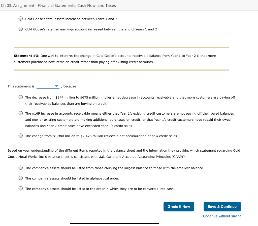Click the horizontal scrollbar at page bottom

coord(114,223)
